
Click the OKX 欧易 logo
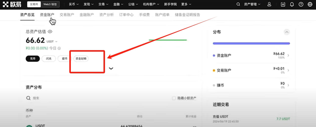(12, 4)
